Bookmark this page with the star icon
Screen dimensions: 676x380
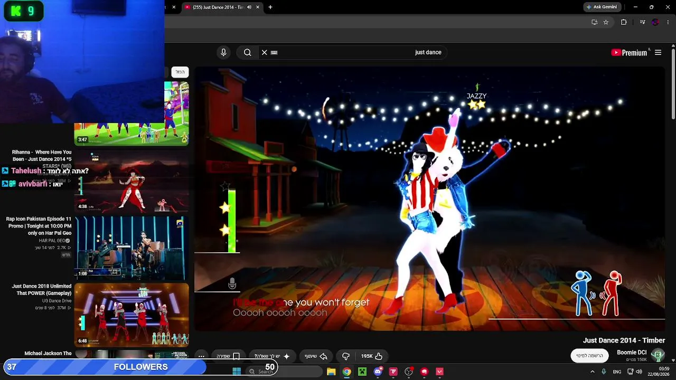click(x=606, y=22)
